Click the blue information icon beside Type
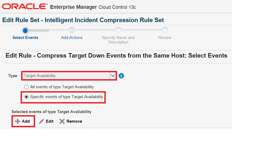 point(121,76)
